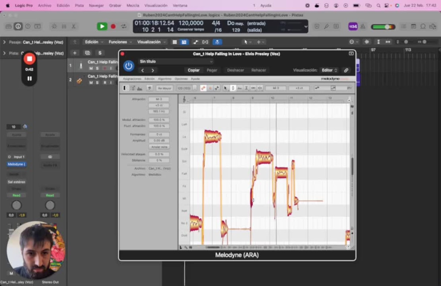The width and height of the screenshot is (441, 286).
Task: Open the Mezcla menu in menu bar
Action: pos(133,5)
